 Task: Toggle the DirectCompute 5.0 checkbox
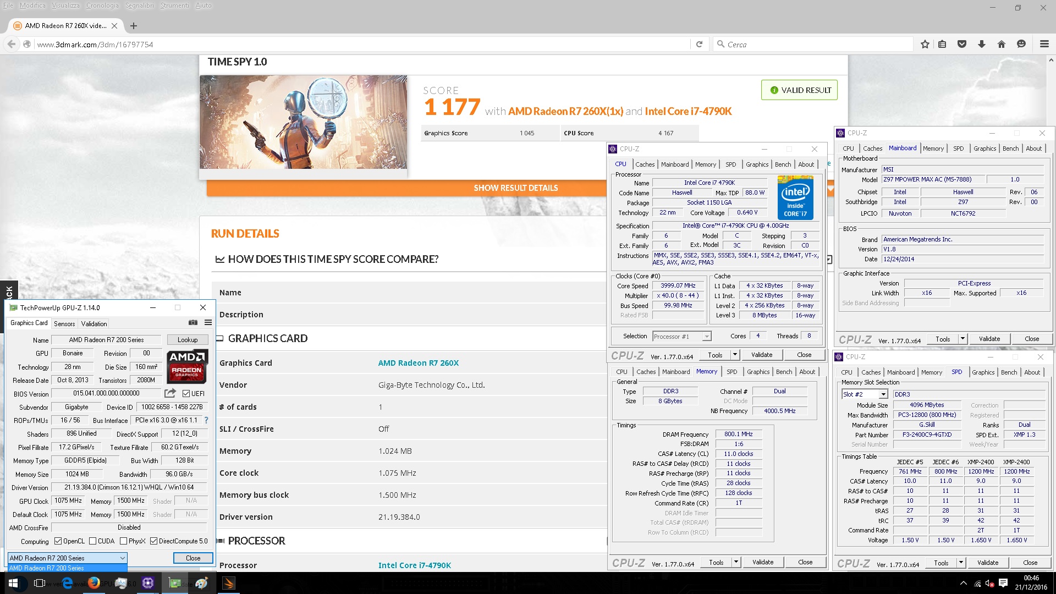153,541
